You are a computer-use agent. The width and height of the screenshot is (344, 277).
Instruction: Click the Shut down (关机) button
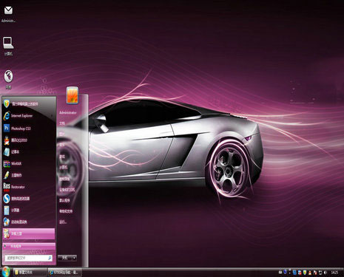pos(64,258)
